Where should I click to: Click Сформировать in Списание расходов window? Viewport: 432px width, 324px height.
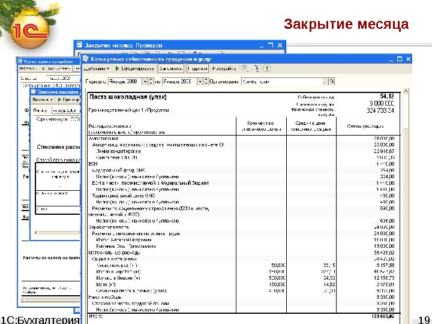68,100
